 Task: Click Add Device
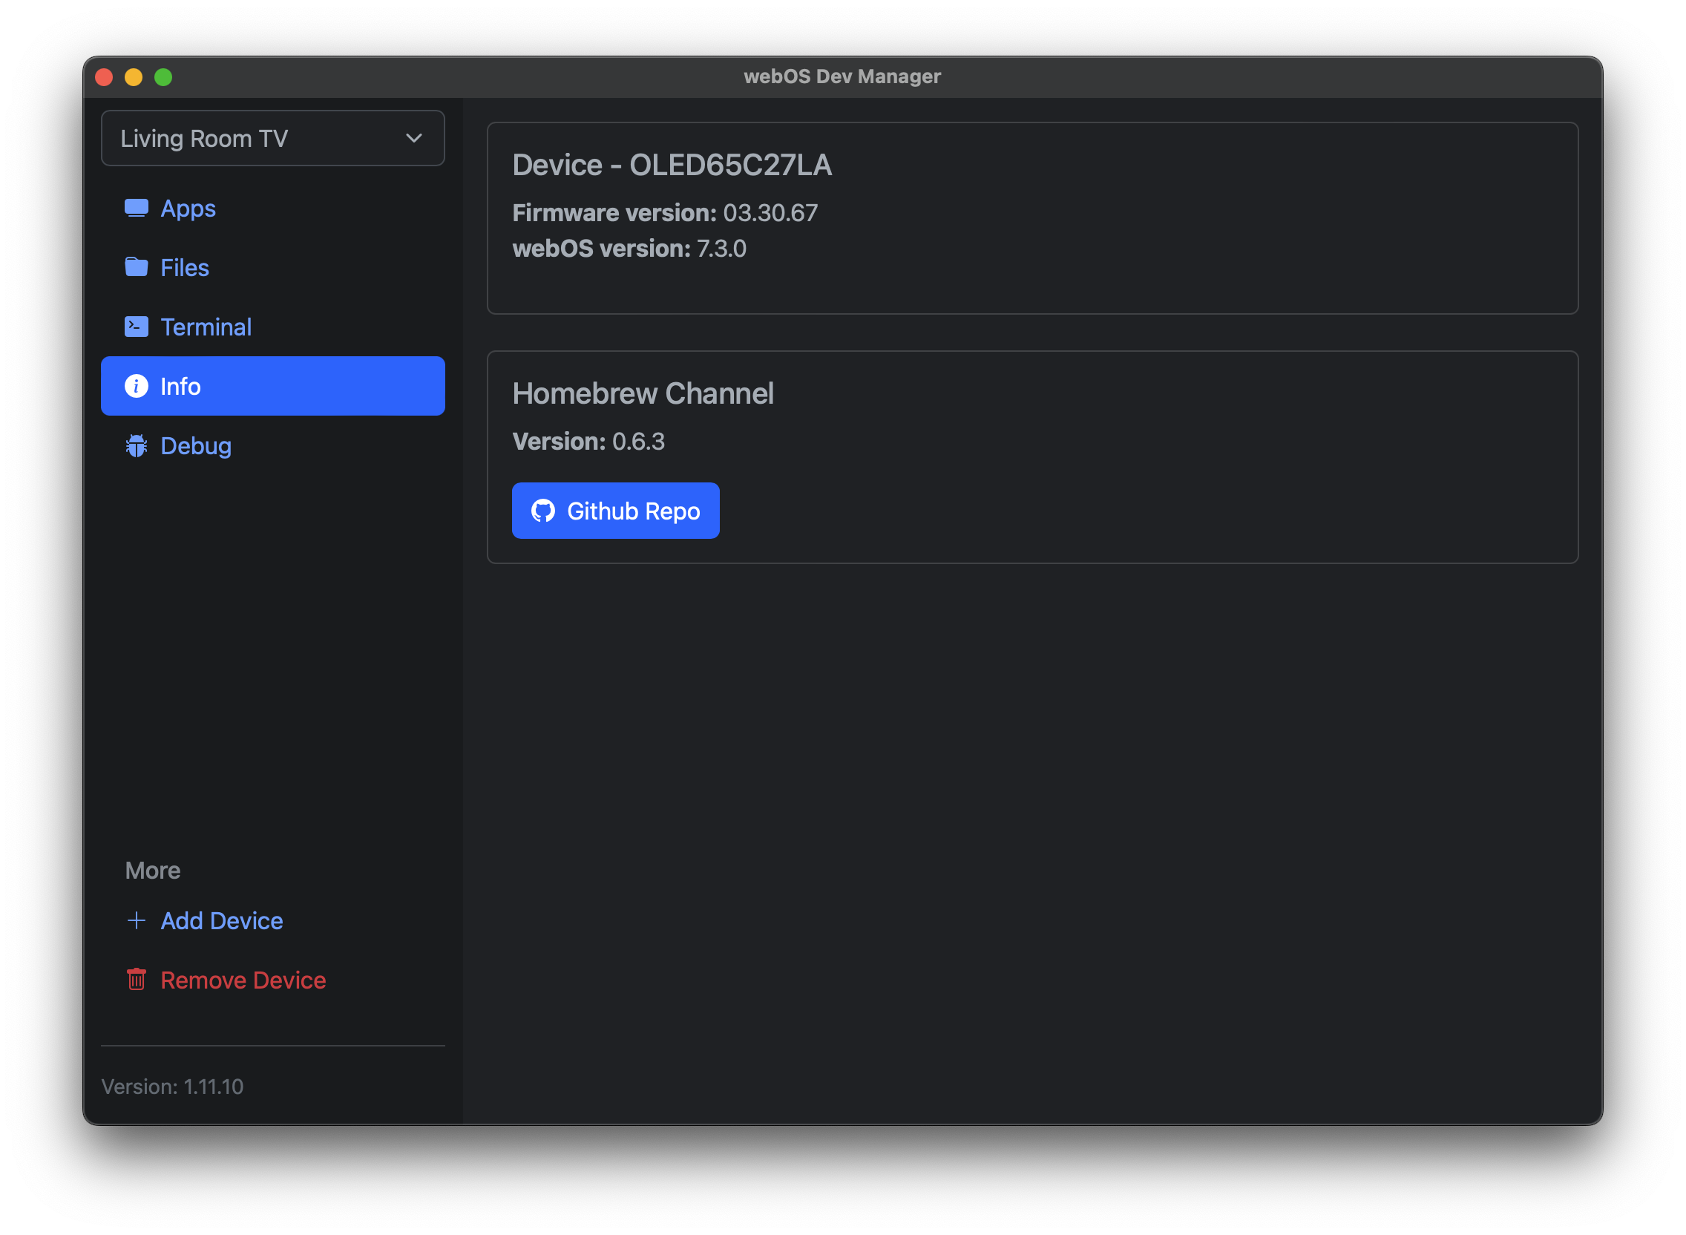pyautogui.click(x=221, y=920)
